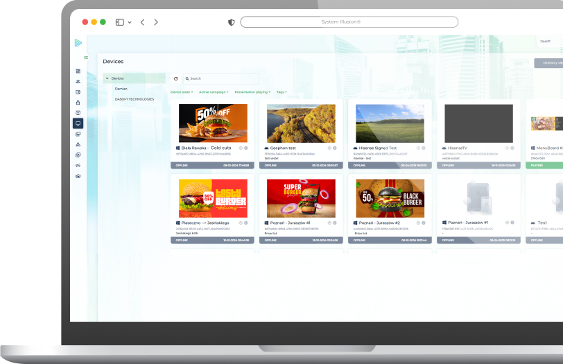
Task: Open the dashboard grid icon in sidebar
Action: coord(78,71)
